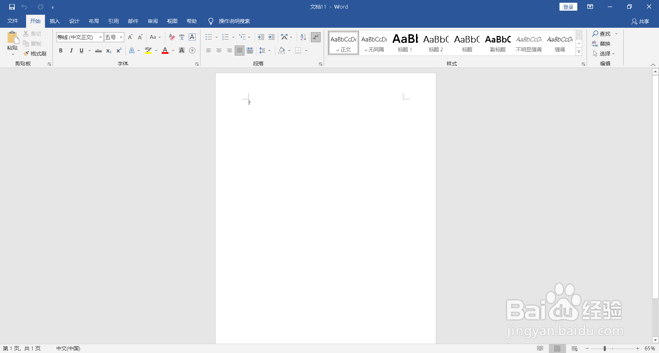
Task: Undo the last action
Action: click(24, 7)
